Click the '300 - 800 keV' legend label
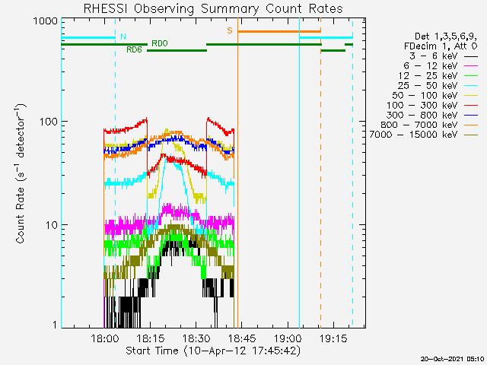 point(422,115)
